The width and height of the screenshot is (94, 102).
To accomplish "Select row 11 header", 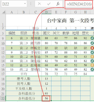I will 3,48.
